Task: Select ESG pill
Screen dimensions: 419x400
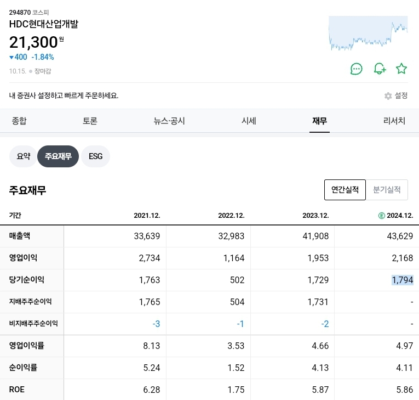Action: tap(96, 156)
